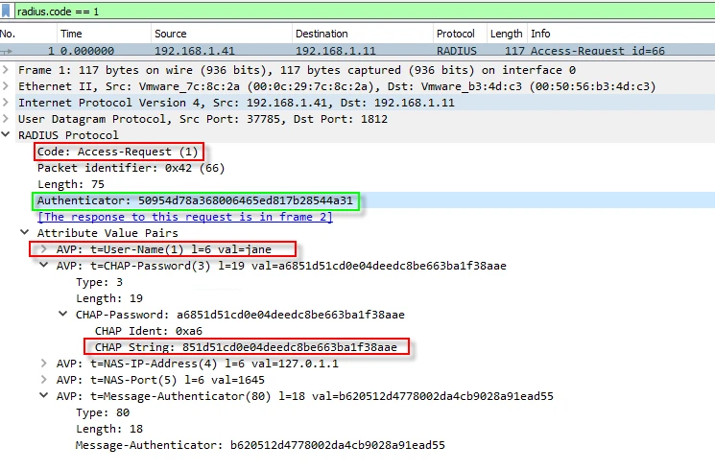Select the Access-Request packet row
The width and height of the screenshot is (715, 470).
[288, 51]
